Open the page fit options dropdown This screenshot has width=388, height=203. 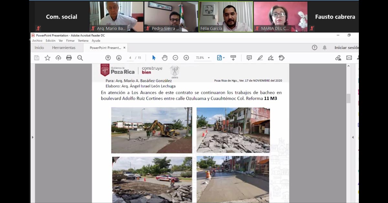point(221,58)
